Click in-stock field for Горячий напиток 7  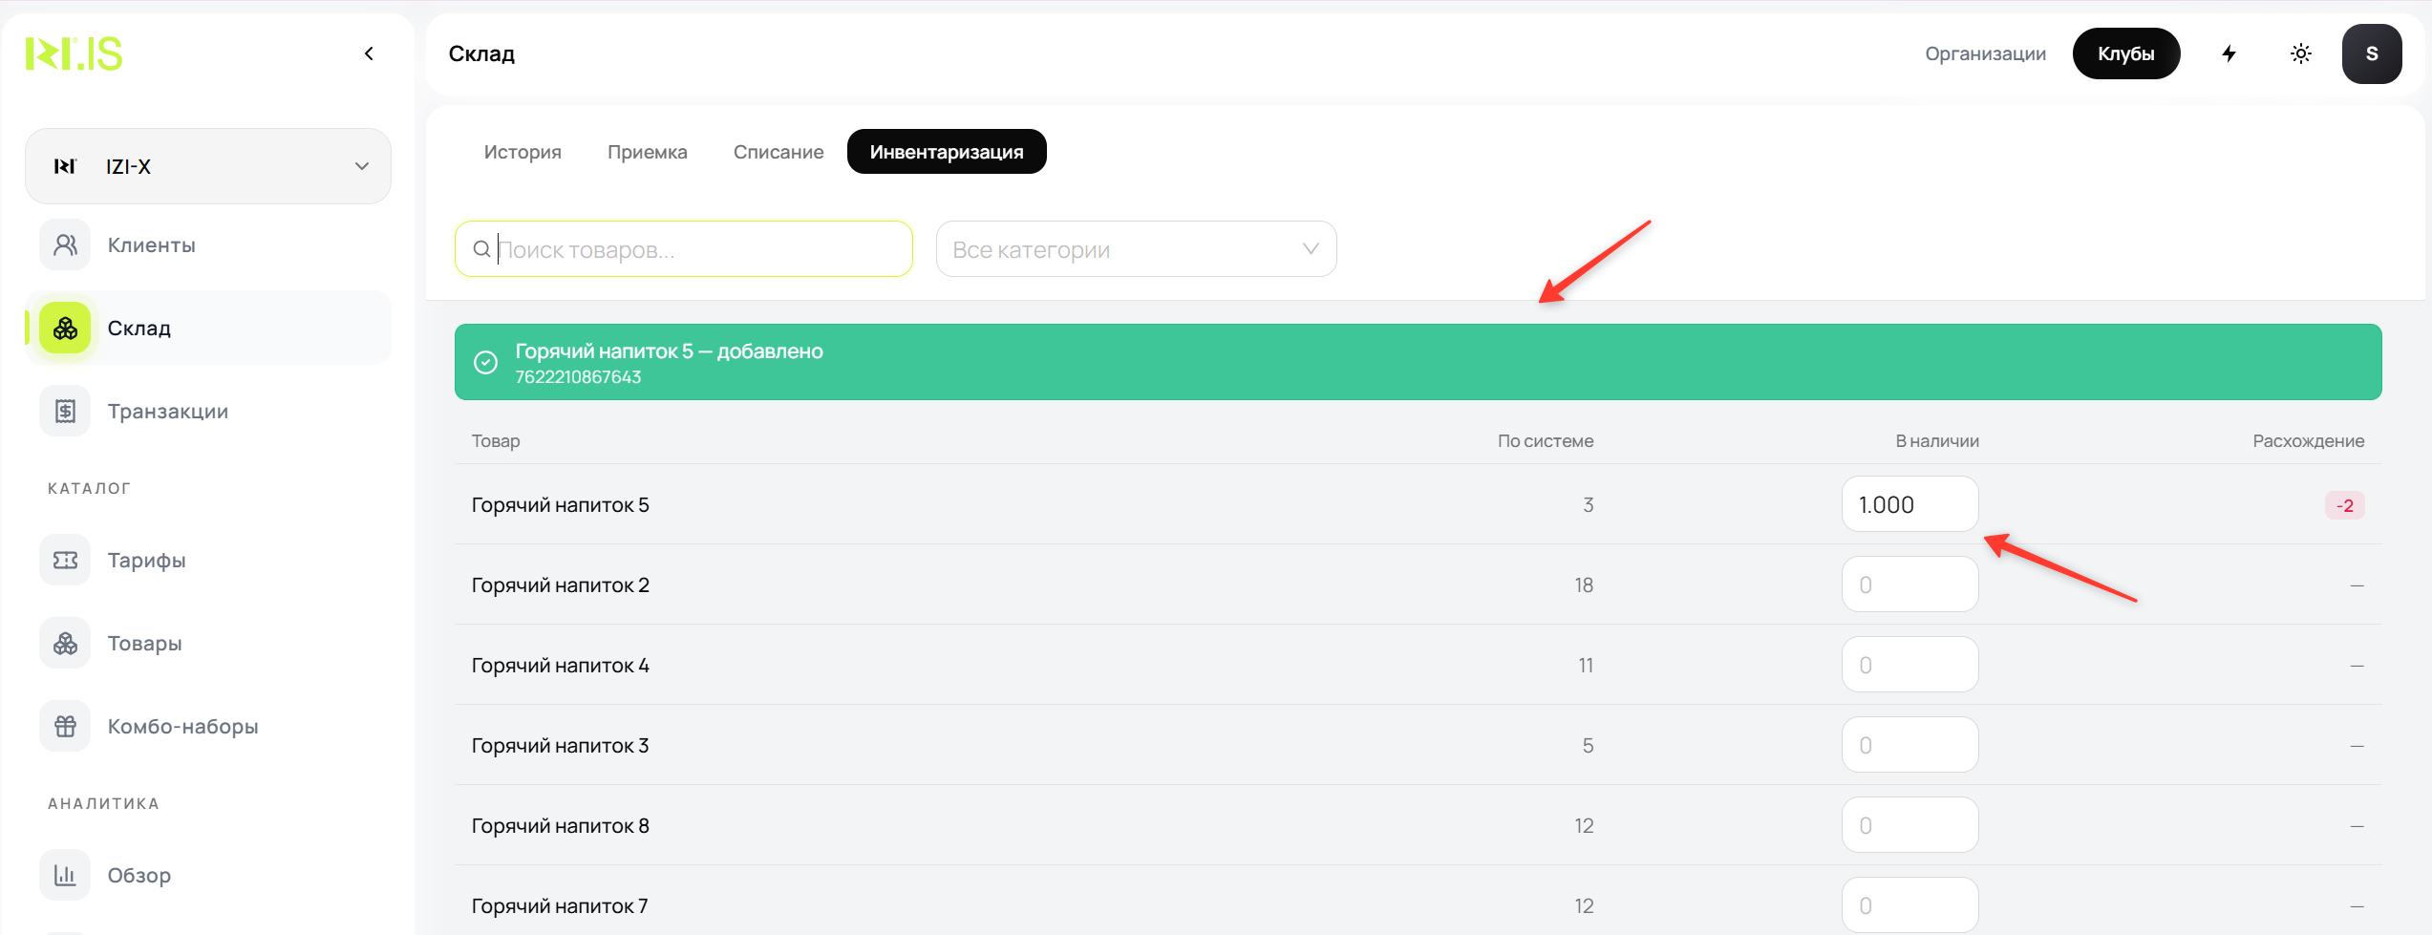[1909, 905]
